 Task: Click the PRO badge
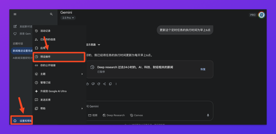tap(253, 15)
